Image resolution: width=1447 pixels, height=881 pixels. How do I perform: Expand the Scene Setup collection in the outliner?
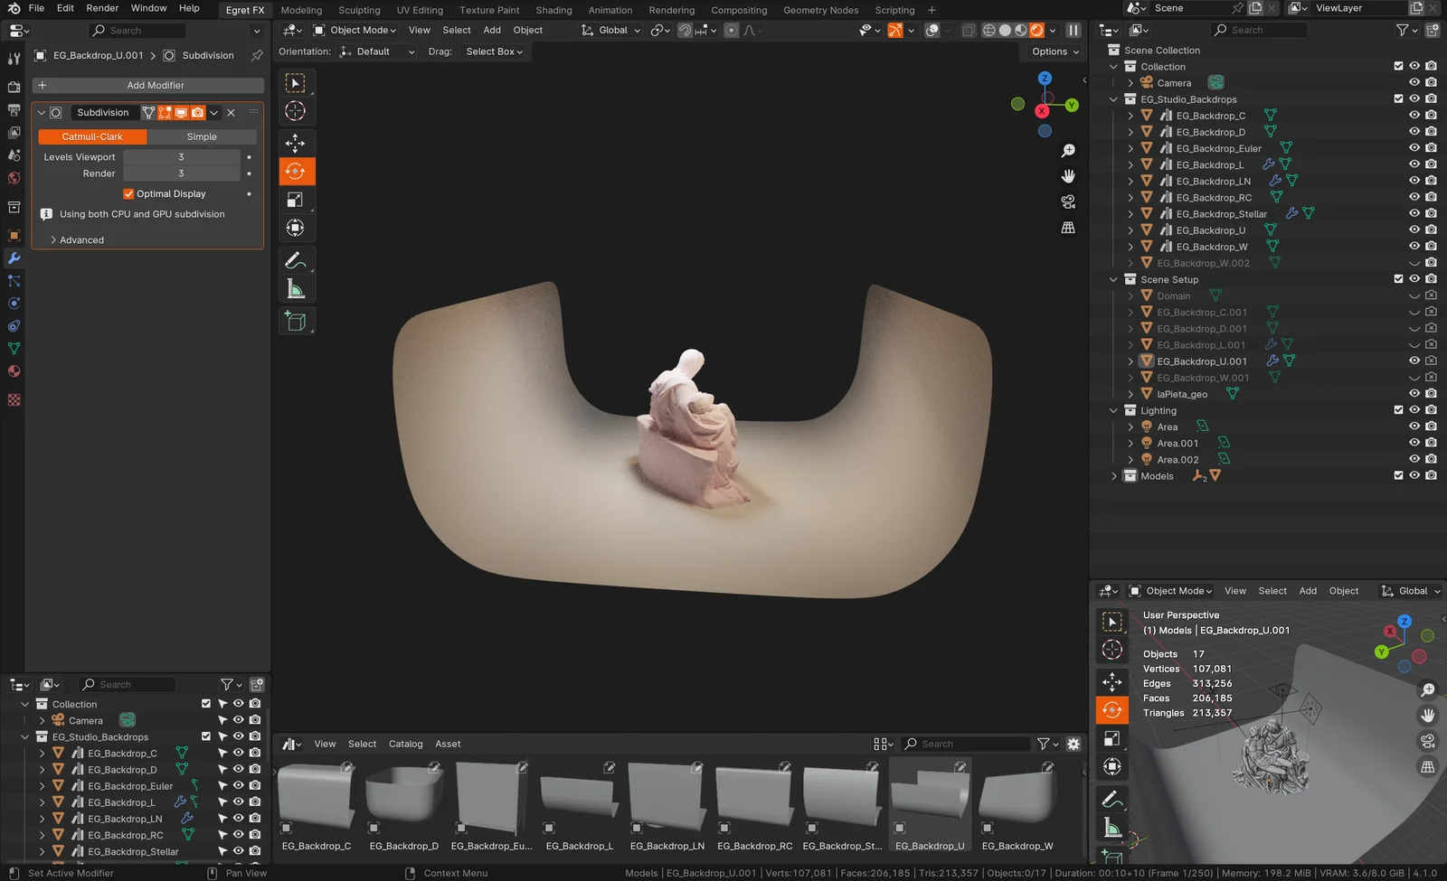pyautogui.click(x=1113, y=279)
